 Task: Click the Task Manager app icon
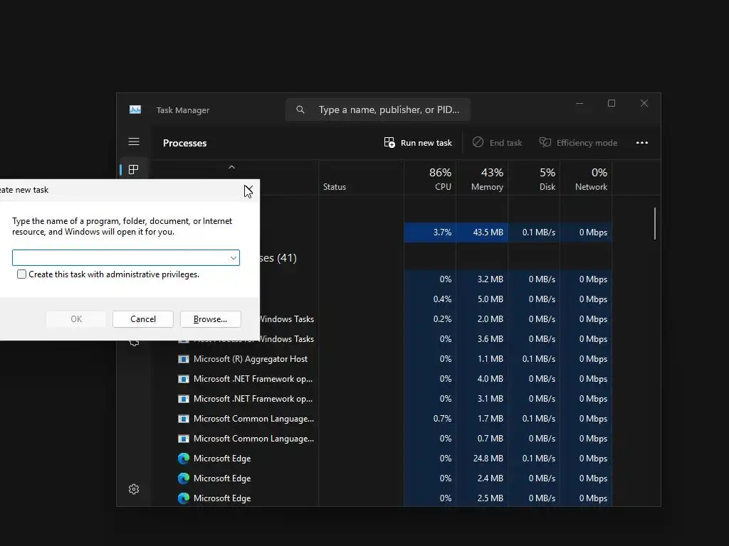click(x=135, y=109)
